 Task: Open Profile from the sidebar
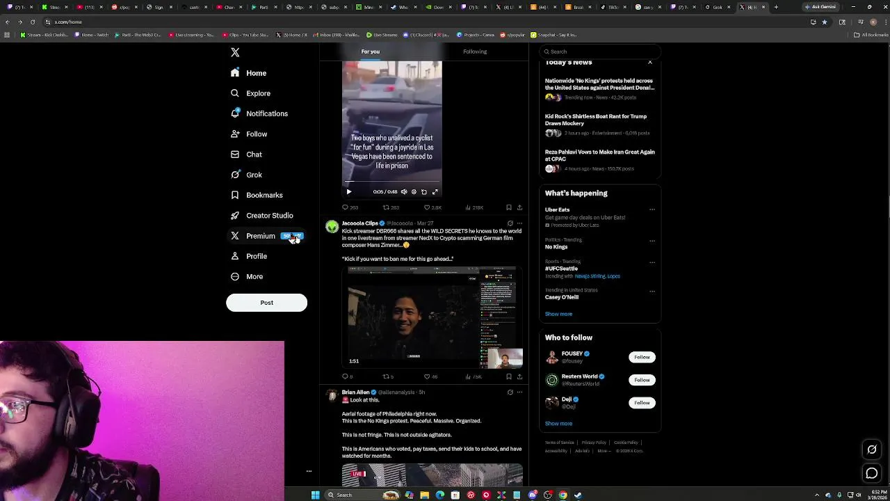coord(249,256)
